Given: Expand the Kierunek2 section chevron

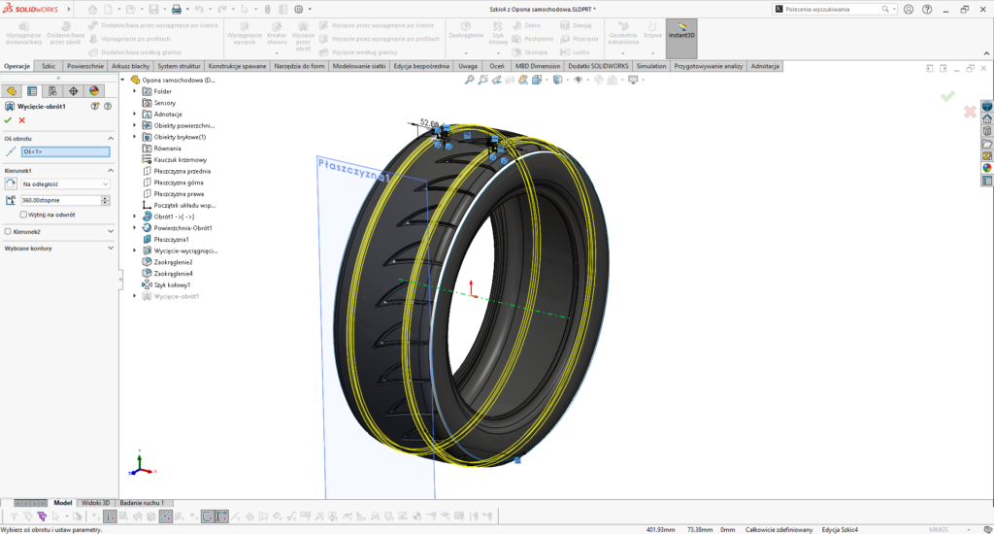Looking at the screenshot, I should coord(111,231).
